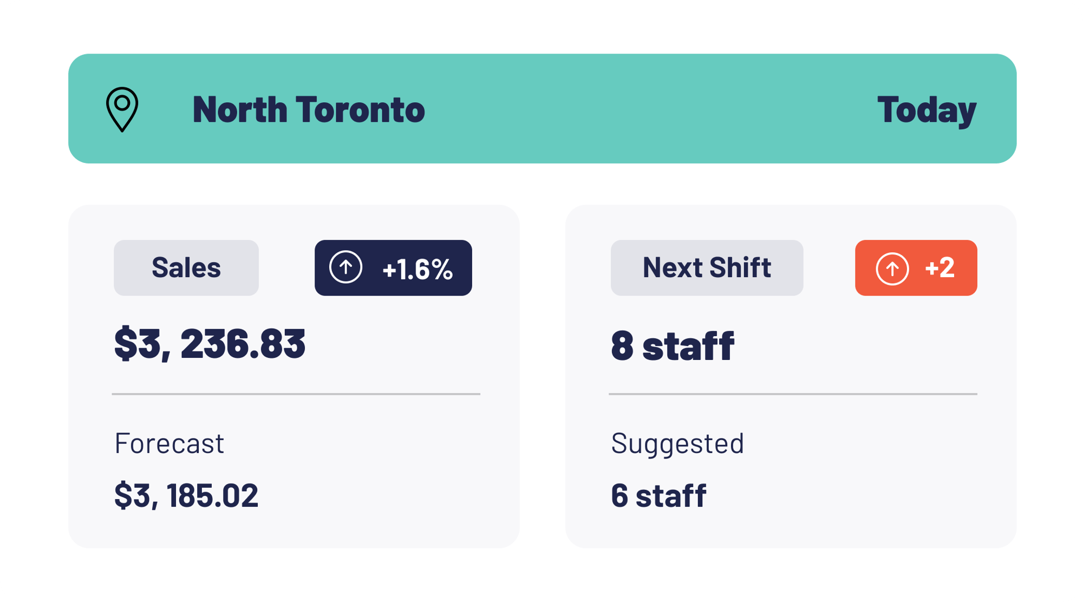1083x602 pixels.
Task: Click blank space right of the forecast amount
Action: 379,495
